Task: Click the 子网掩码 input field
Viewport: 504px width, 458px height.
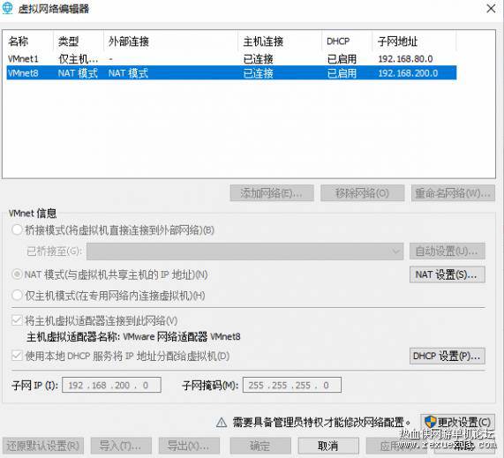Action: coord(292,385)
